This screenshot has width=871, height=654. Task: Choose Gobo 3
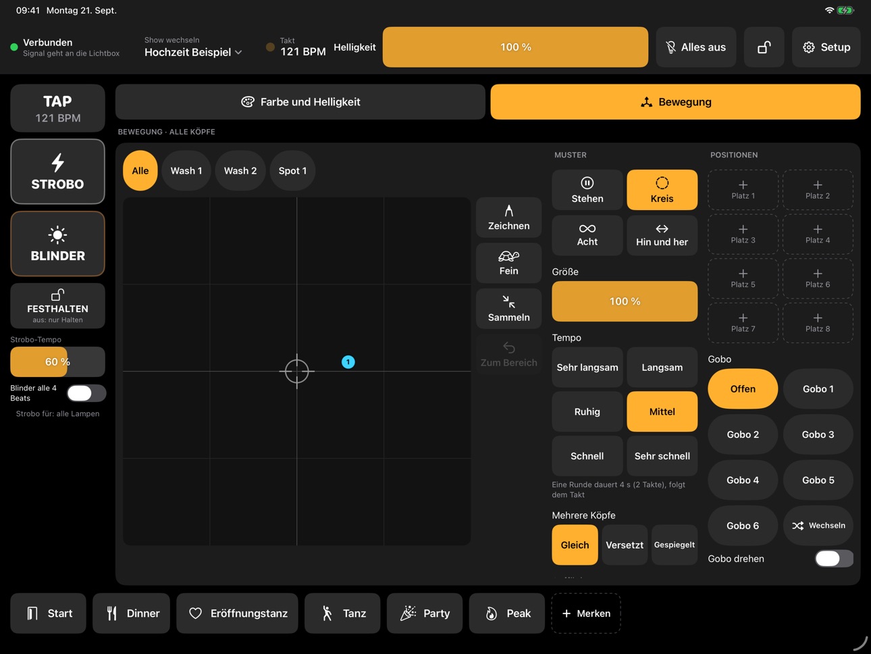tap(818, 434)
